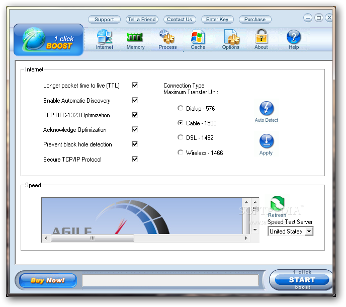Click the left arrow of horizontal scrollbar

click(46, 239)
